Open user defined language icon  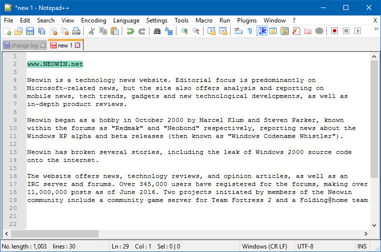pos(273,31)
